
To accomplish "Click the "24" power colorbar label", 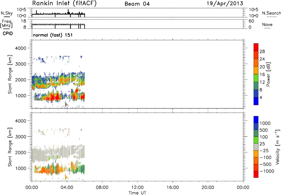I will (x=262, y=59).
